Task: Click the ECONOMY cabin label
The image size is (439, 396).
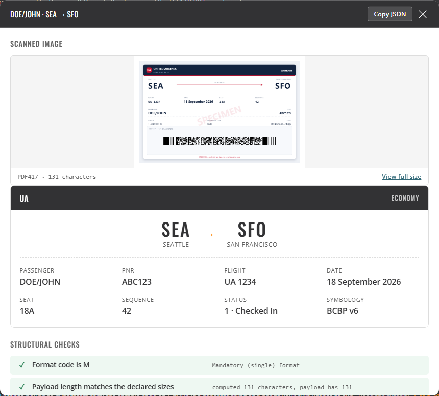Action: click(405, 198)
